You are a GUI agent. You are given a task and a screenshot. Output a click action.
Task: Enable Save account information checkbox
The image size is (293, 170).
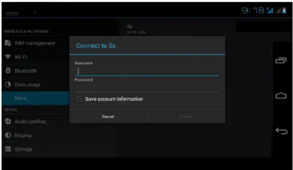pyautogui.click(x=79, y=99)
